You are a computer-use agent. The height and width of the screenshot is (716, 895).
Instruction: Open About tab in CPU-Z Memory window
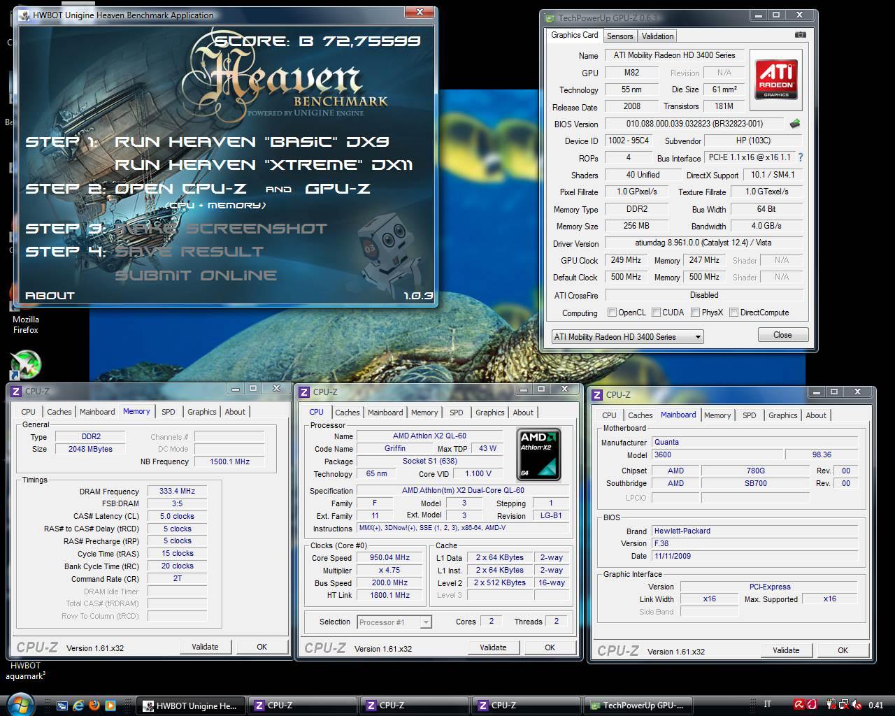point(235,412)
